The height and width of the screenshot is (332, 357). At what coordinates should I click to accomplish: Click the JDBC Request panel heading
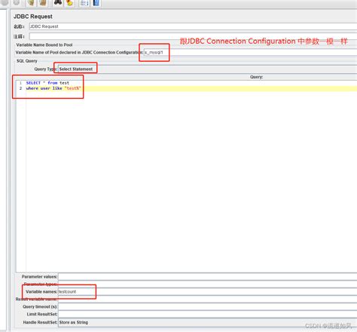click(33, 17)
